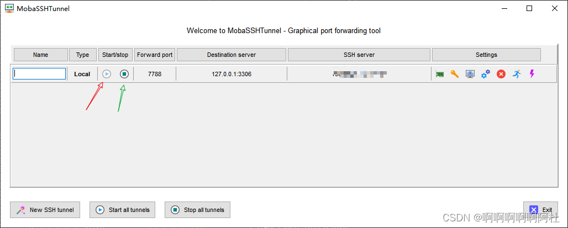
Task: Click the Exit button
Action: click(540, 210)
